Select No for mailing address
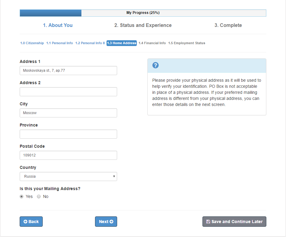This screenshot has height=237, width=286. coord(39,196)
